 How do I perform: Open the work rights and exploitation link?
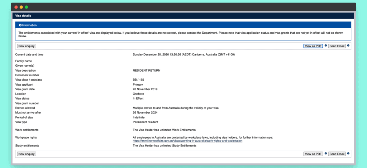187,141
